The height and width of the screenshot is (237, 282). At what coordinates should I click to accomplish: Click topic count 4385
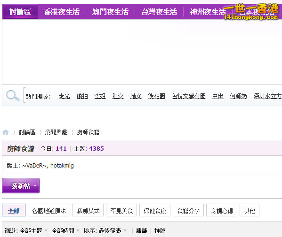97,149
